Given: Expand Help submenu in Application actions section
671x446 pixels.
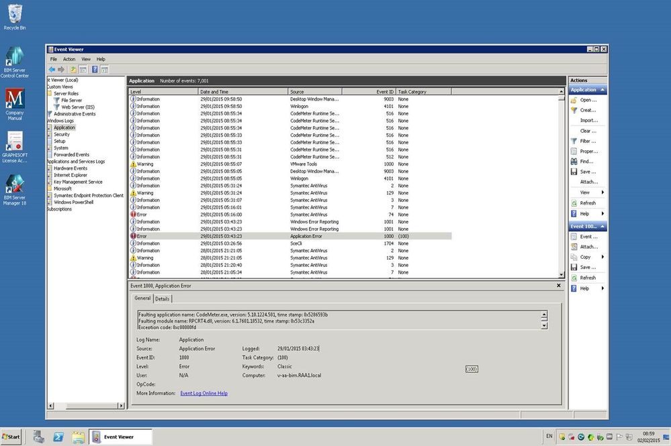Looking at the screenshot, I should 588,213.
